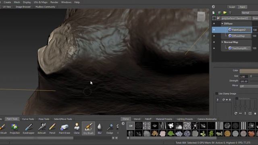Switch to the Curve Tools tab
The height and width of the screenshot is (145, 258).
coord(28,119)
